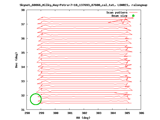This screenshot has height=120, width=160.
Task: Click the 'Dec (deg)' axis label
Action: click(16, 60)
